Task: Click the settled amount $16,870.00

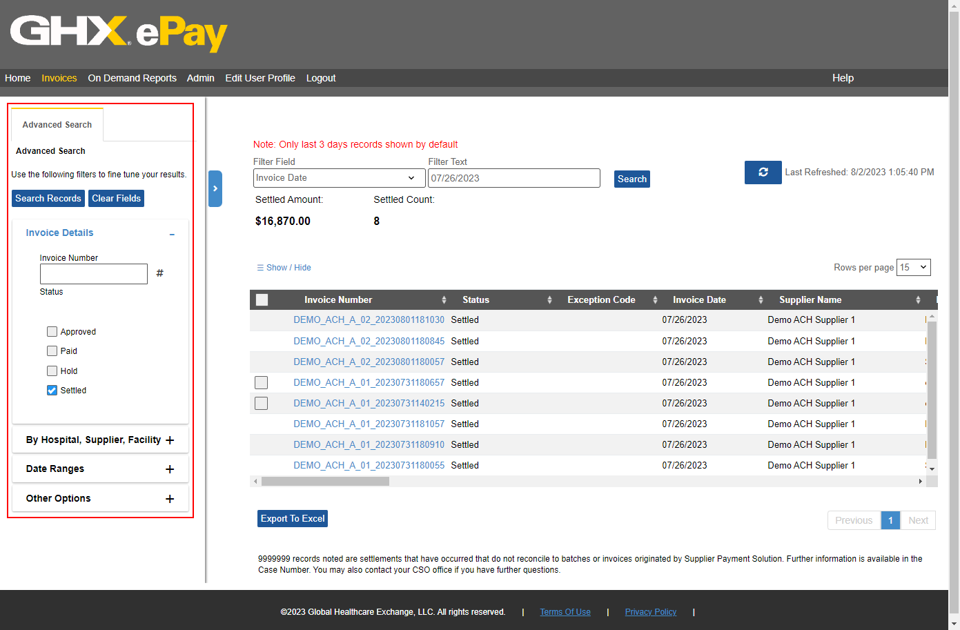Action: coord(283,222)
